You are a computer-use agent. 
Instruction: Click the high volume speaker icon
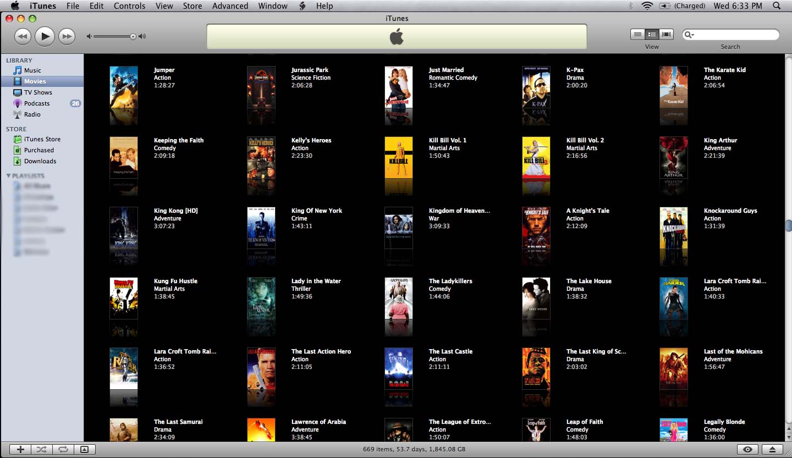click(142, 36)
